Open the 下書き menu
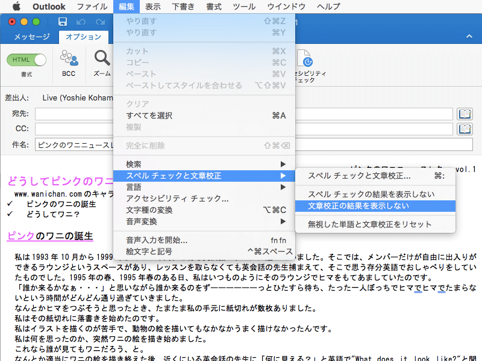 [x=183, y=7]
